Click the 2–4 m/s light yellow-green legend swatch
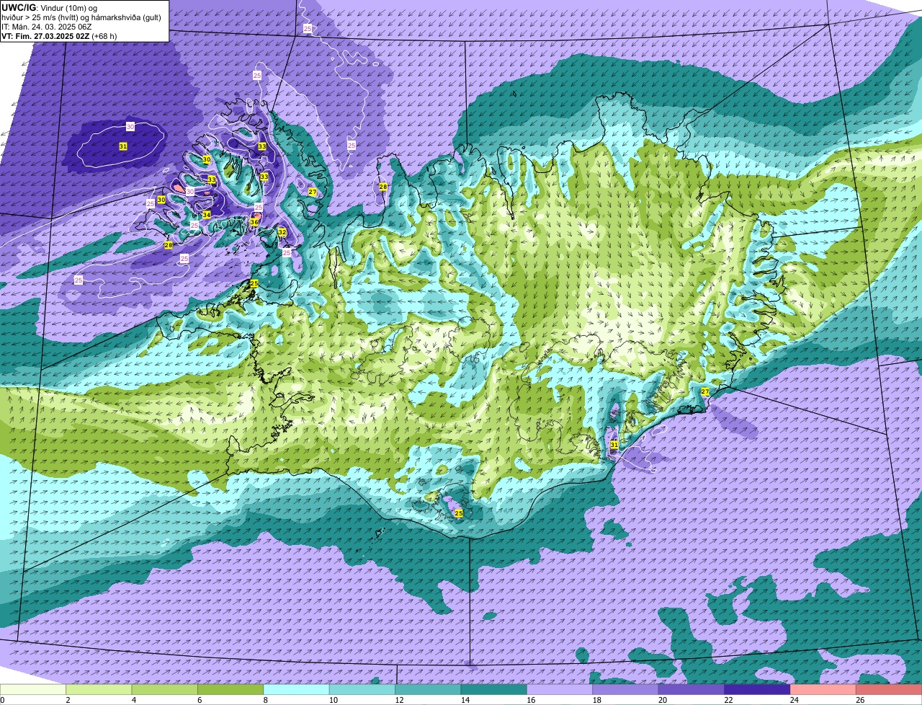Viewport: 922px width, 705px height. [x=99, y=689]
